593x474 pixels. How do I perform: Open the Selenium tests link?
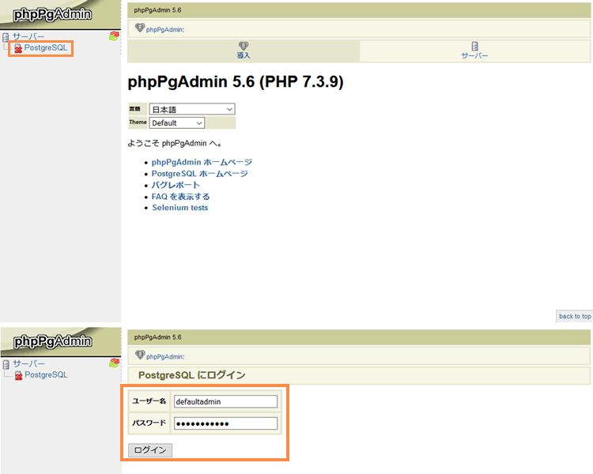[180, 208]
